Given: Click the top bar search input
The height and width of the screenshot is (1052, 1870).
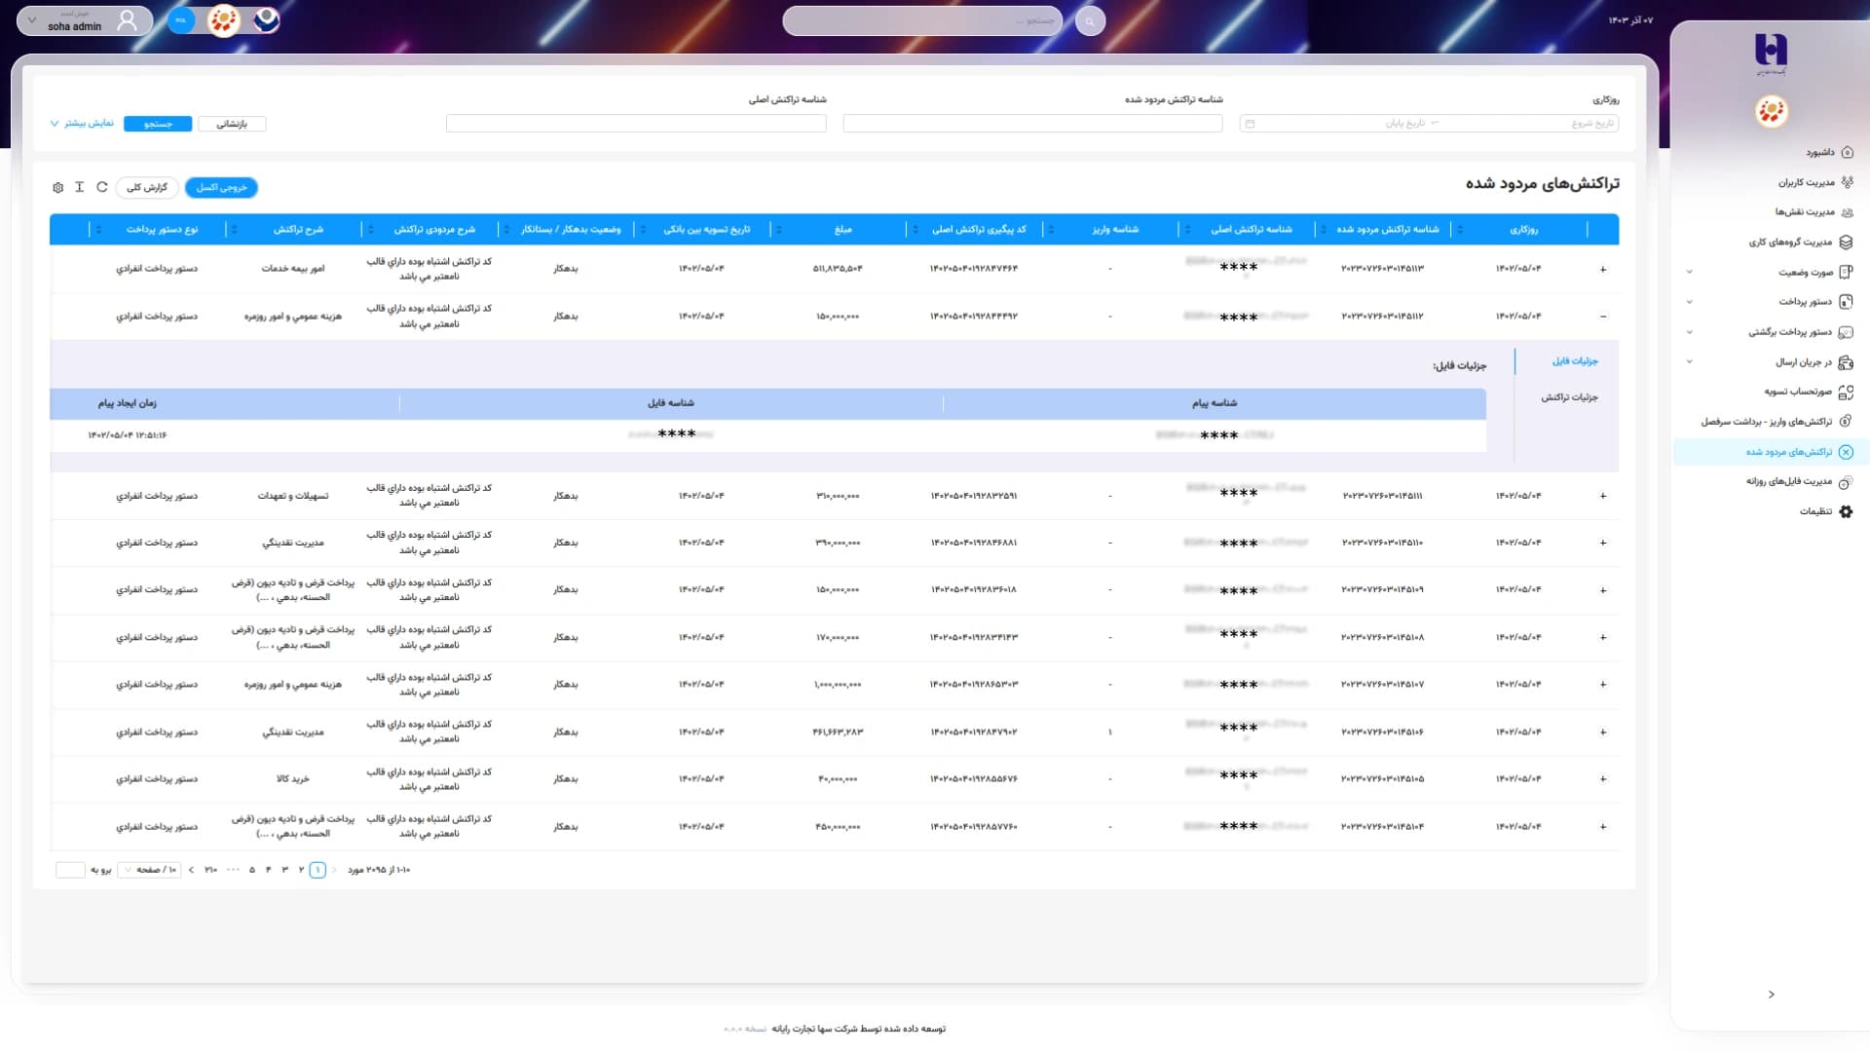Looking at the screenshot, I should click(x=922, y=20).
